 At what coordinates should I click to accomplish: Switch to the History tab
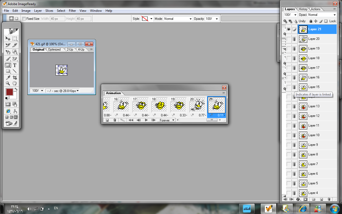click(303, 9)
